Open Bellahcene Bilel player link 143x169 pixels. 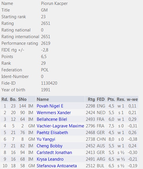click(52, 119)
